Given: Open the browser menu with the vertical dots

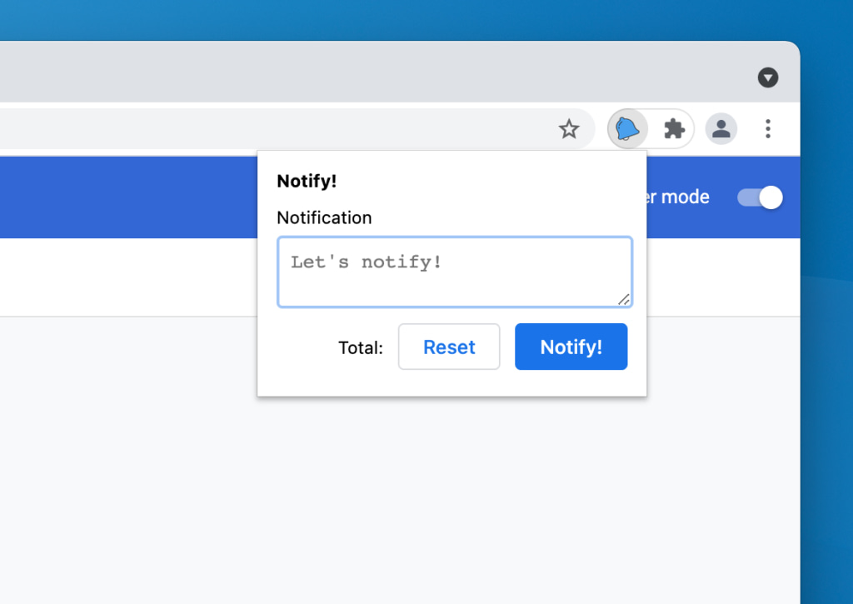Looking at the screenshot, I should click(767, 129).
